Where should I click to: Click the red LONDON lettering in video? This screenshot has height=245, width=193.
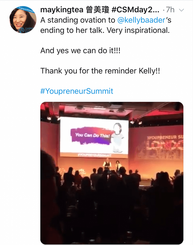tap(165, 146)
